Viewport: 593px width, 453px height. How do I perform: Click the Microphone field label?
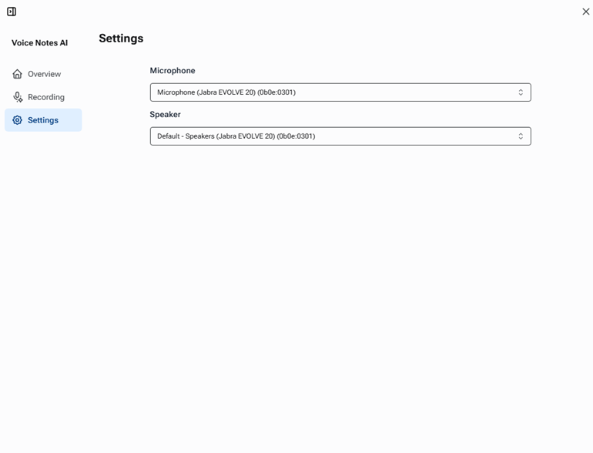pyautogui.click(x=173, y=71)
